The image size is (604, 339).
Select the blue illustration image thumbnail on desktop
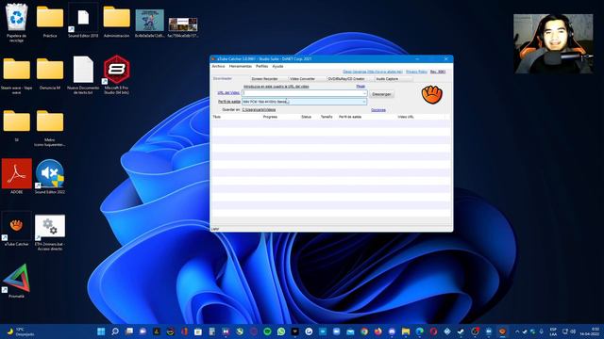149,23
